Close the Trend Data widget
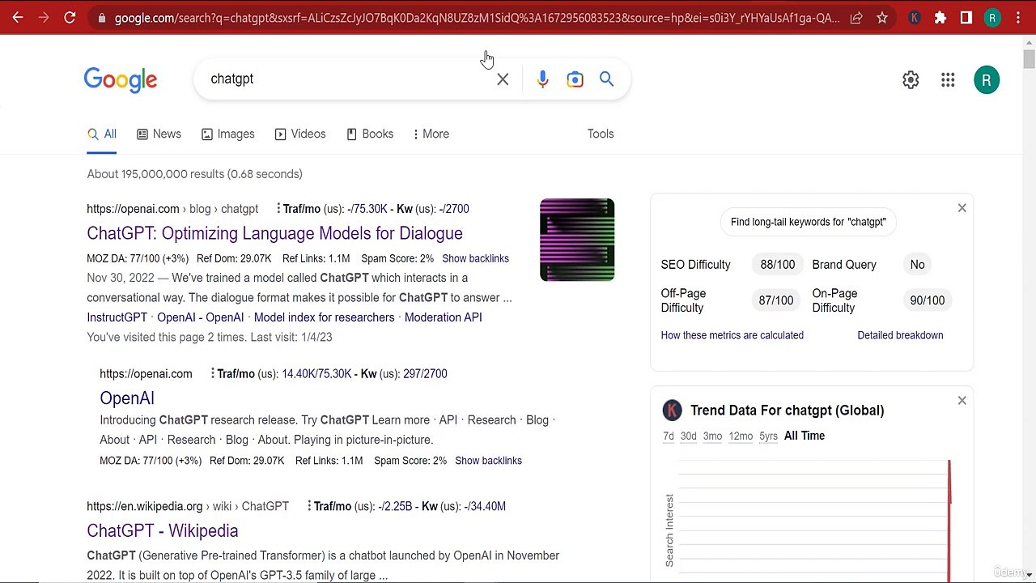This screenshot has width=1036, height=583. [962, 400]
